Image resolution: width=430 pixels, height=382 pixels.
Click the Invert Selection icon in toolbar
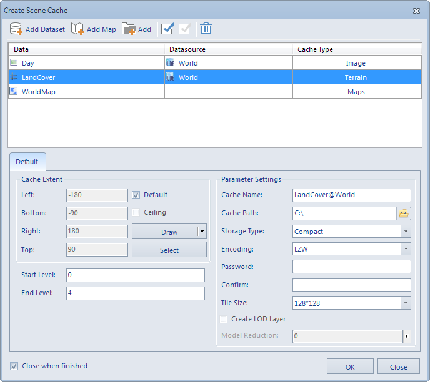pos(184,29)
